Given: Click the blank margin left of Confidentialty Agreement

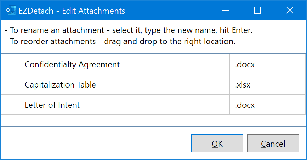Looking at the screenshot, I should point(13,64).
